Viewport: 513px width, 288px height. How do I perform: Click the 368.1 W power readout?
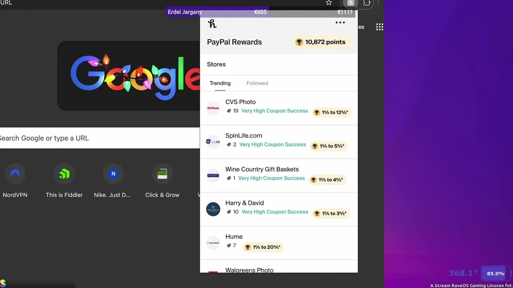[x=463, y=273]
